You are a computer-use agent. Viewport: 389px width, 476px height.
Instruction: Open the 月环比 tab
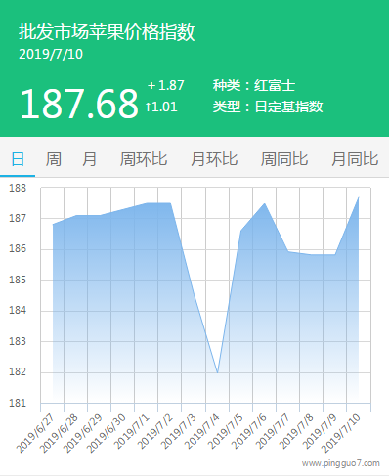214,159
